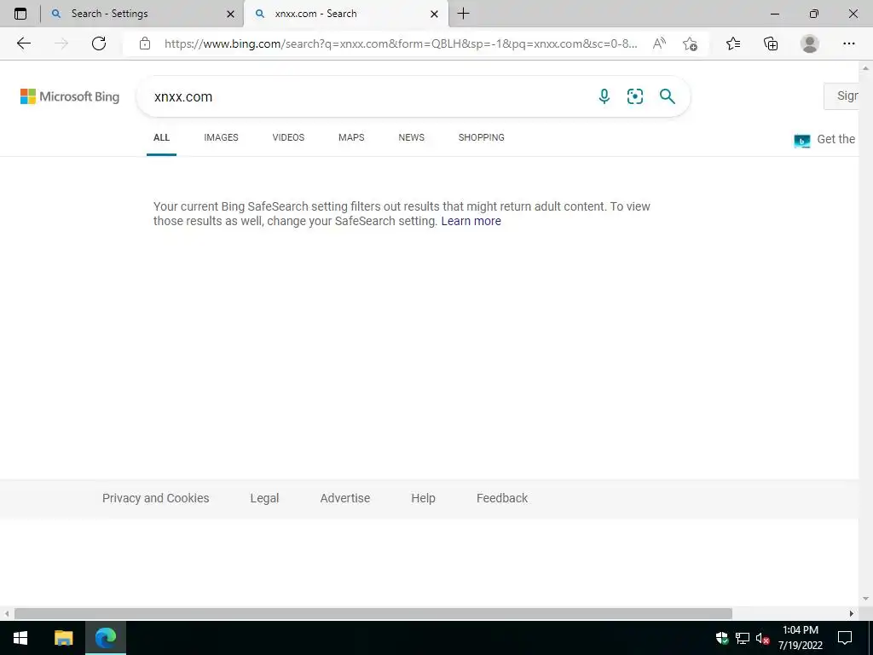
Task: Open the Favorites list
Action: [733, 43]
